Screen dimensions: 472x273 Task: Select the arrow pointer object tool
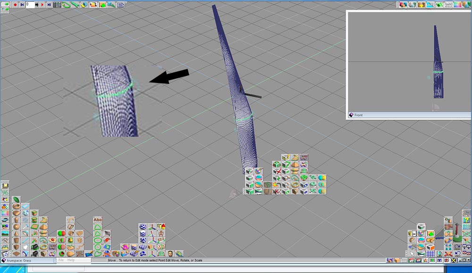tap(412, 254)
